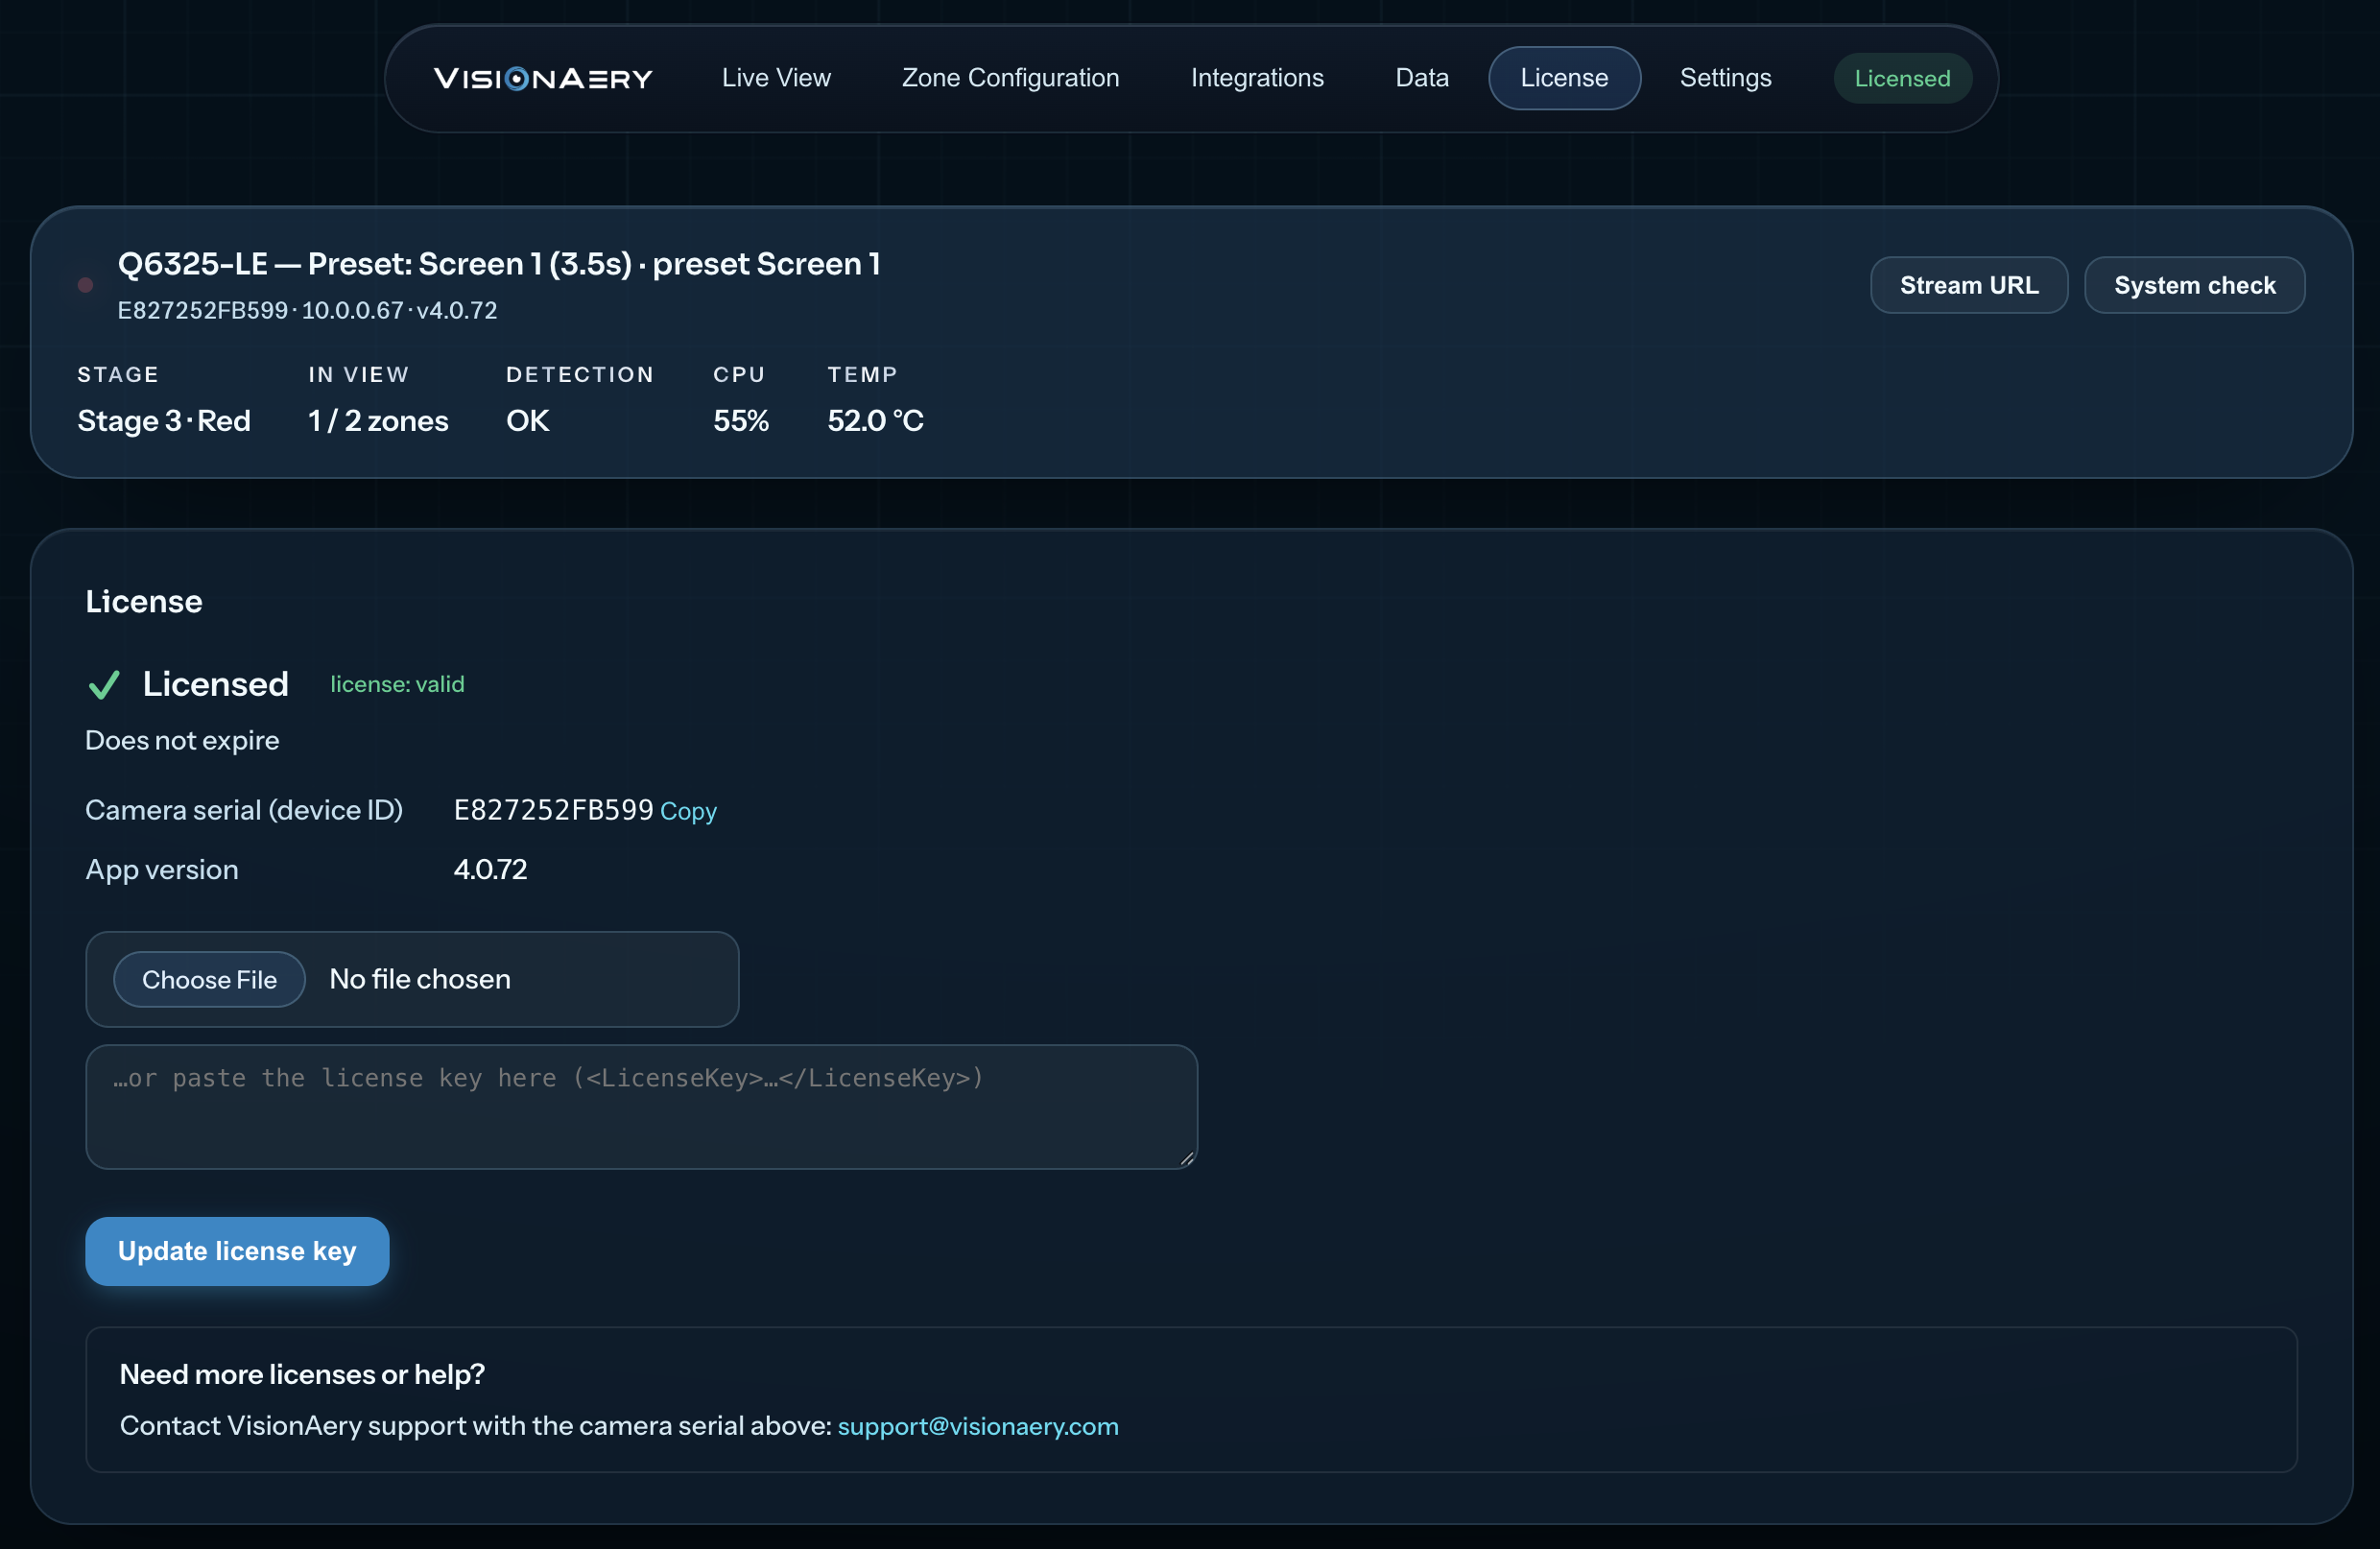Viewport: 2380px width, 1549px height.
Task: Click the 'license: valid' status text
Action: [397, 684]
